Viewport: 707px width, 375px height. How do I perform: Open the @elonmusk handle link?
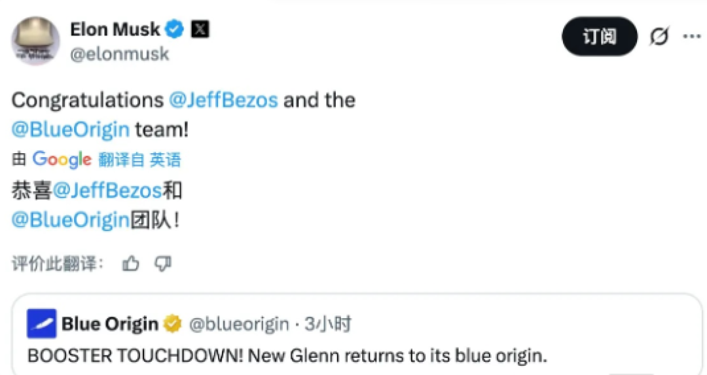120,54
